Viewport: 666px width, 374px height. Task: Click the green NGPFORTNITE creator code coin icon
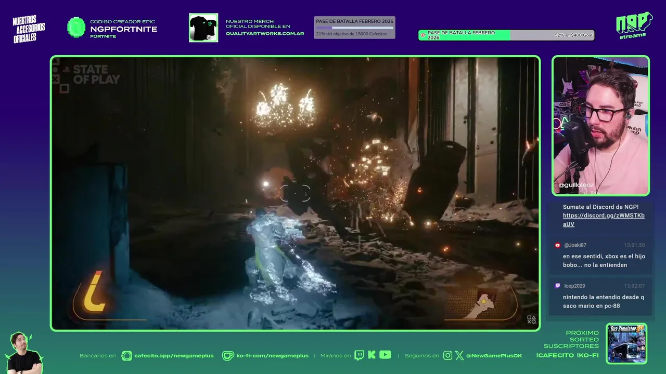(76, 28)
